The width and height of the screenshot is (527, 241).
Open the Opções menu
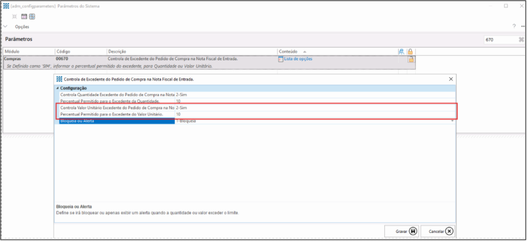pyautogui.click(x=22, y=26)
